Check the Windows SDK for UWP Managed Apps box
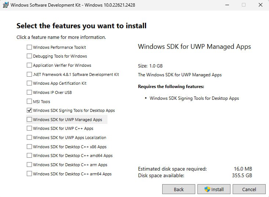The width and height of the screenshot is (269, 197). click(29, 120)
